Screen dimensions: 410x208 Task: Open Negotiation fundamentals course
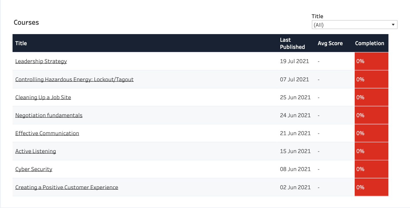[49, 115]
